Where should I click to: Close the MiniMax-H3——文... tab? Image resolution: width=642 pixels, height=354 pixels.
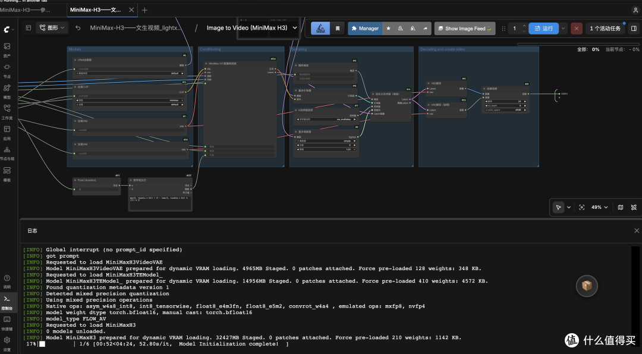click(131, 10)
